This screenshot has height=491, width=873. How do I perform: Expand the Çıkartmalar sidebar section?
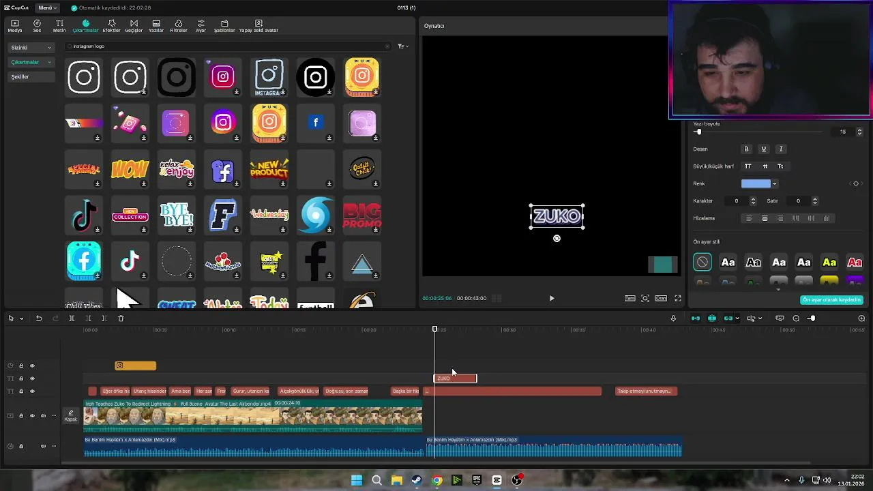[31, 62]
